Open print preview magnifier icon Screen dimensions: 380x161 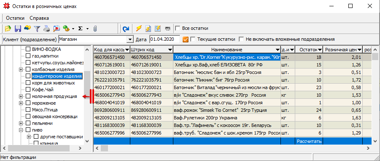point(56,29)
